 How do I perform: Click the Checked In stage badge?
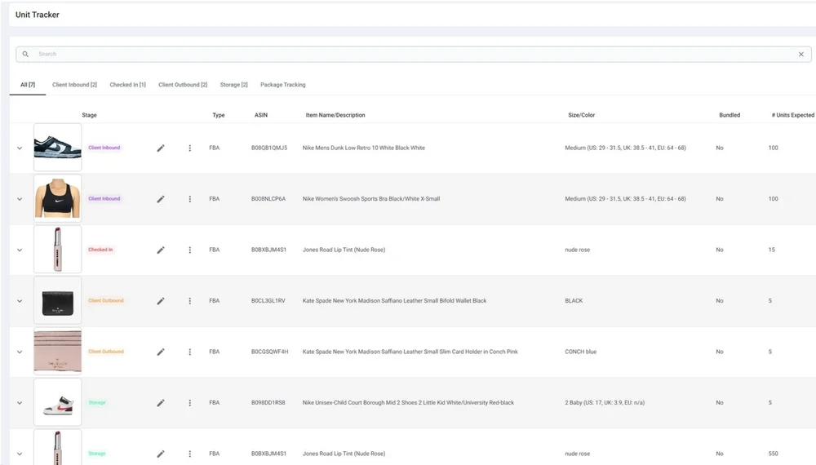(x=100, y=250)
